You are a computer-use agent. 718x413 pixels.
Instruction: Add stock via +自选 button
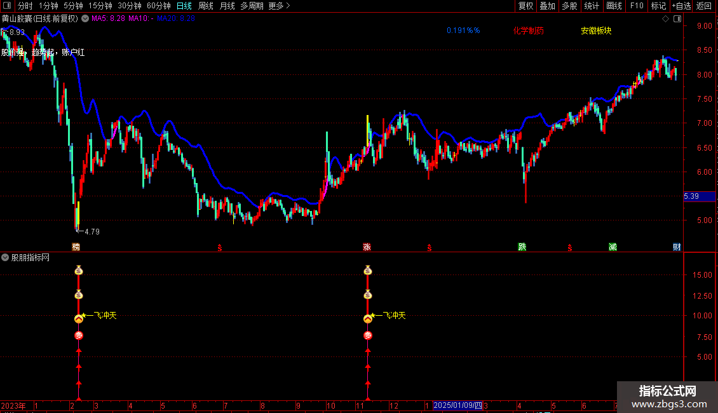click(681, 6)
